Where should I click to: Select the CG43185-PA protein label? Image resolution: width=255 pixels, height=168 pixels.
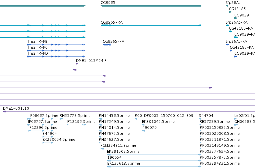(242, 48)
